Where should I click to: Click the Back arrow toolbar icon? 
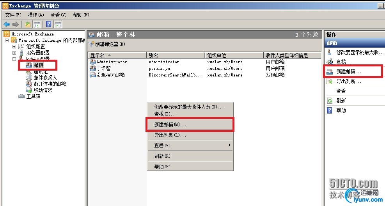7,24
